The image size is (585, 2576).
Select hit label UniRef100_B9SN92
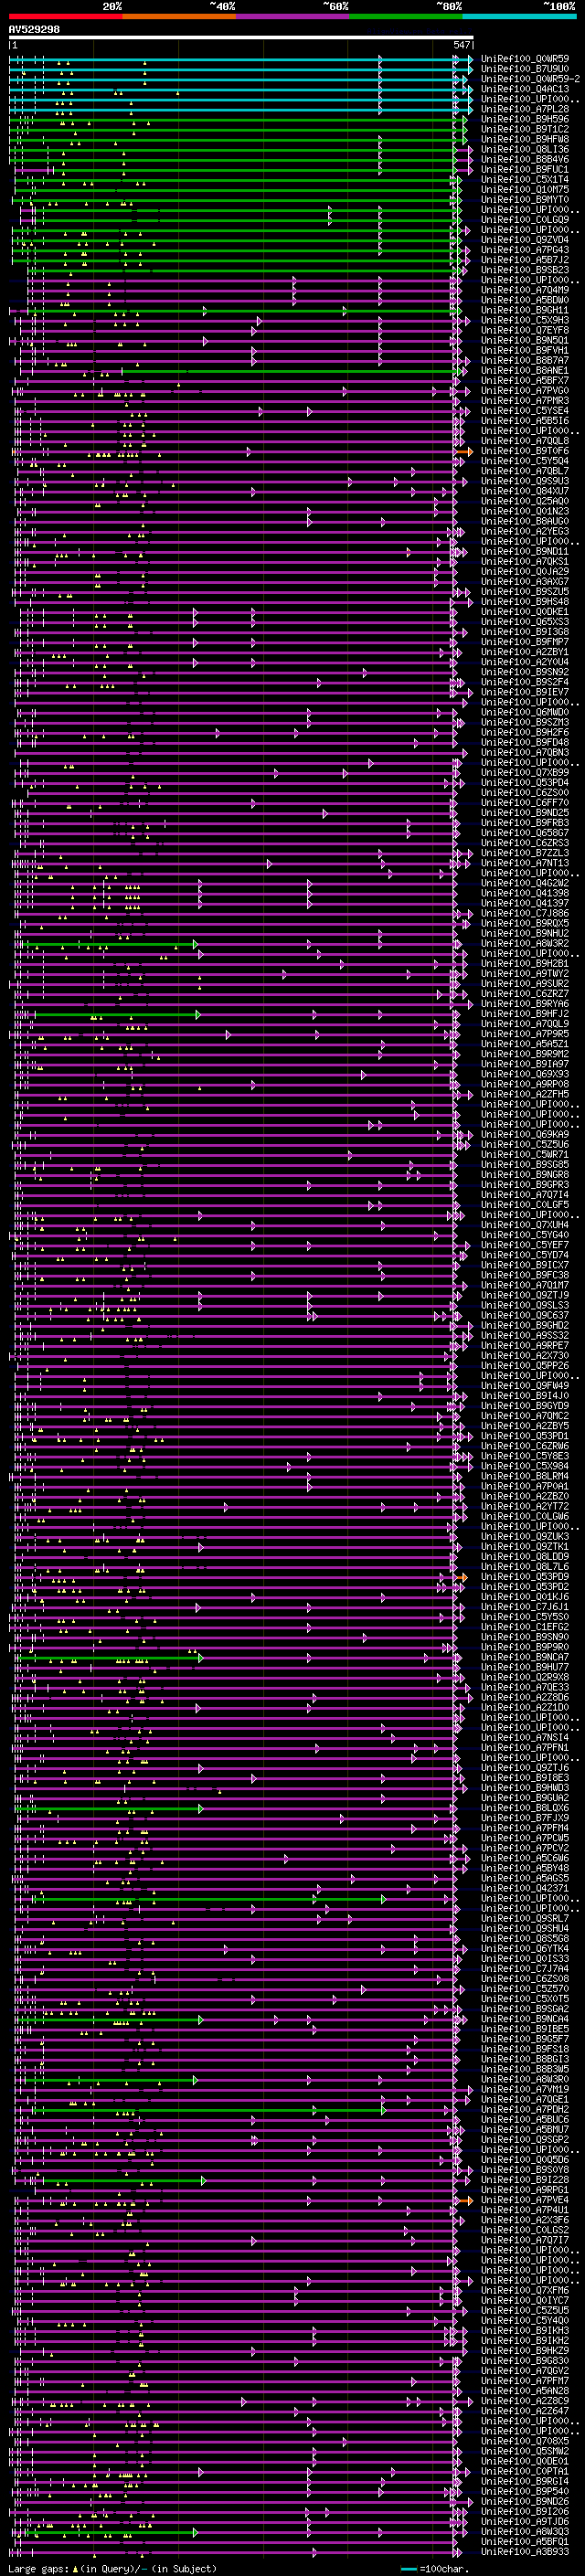[x=525, y=672]
